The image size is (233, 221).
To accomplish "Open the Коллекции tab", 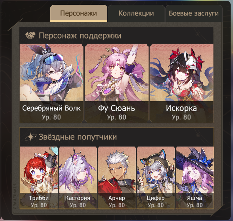I will point(136,13).
